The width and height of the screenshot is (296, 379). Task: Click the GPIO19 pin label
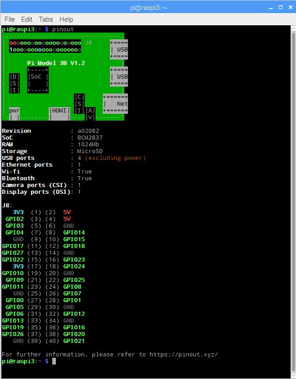click(13, 327)
